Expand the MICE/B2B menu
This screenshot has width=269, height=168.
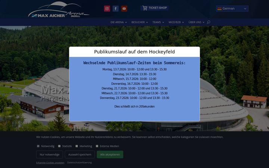(176, 22)
